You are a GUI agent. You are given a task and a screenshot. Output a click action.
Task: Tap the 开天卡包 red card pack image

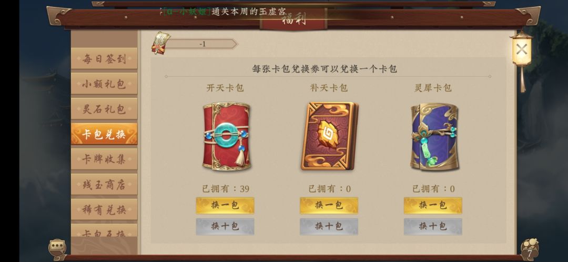tap(226, 136)
